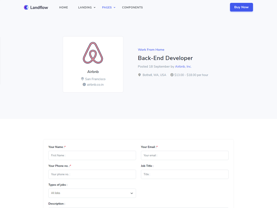Click the Bothell, WA, USA text
This screenshot has width=277, height=208.
(154, 75)
